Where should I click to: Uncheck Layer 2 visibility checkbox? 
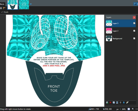(x=134, y=31)
